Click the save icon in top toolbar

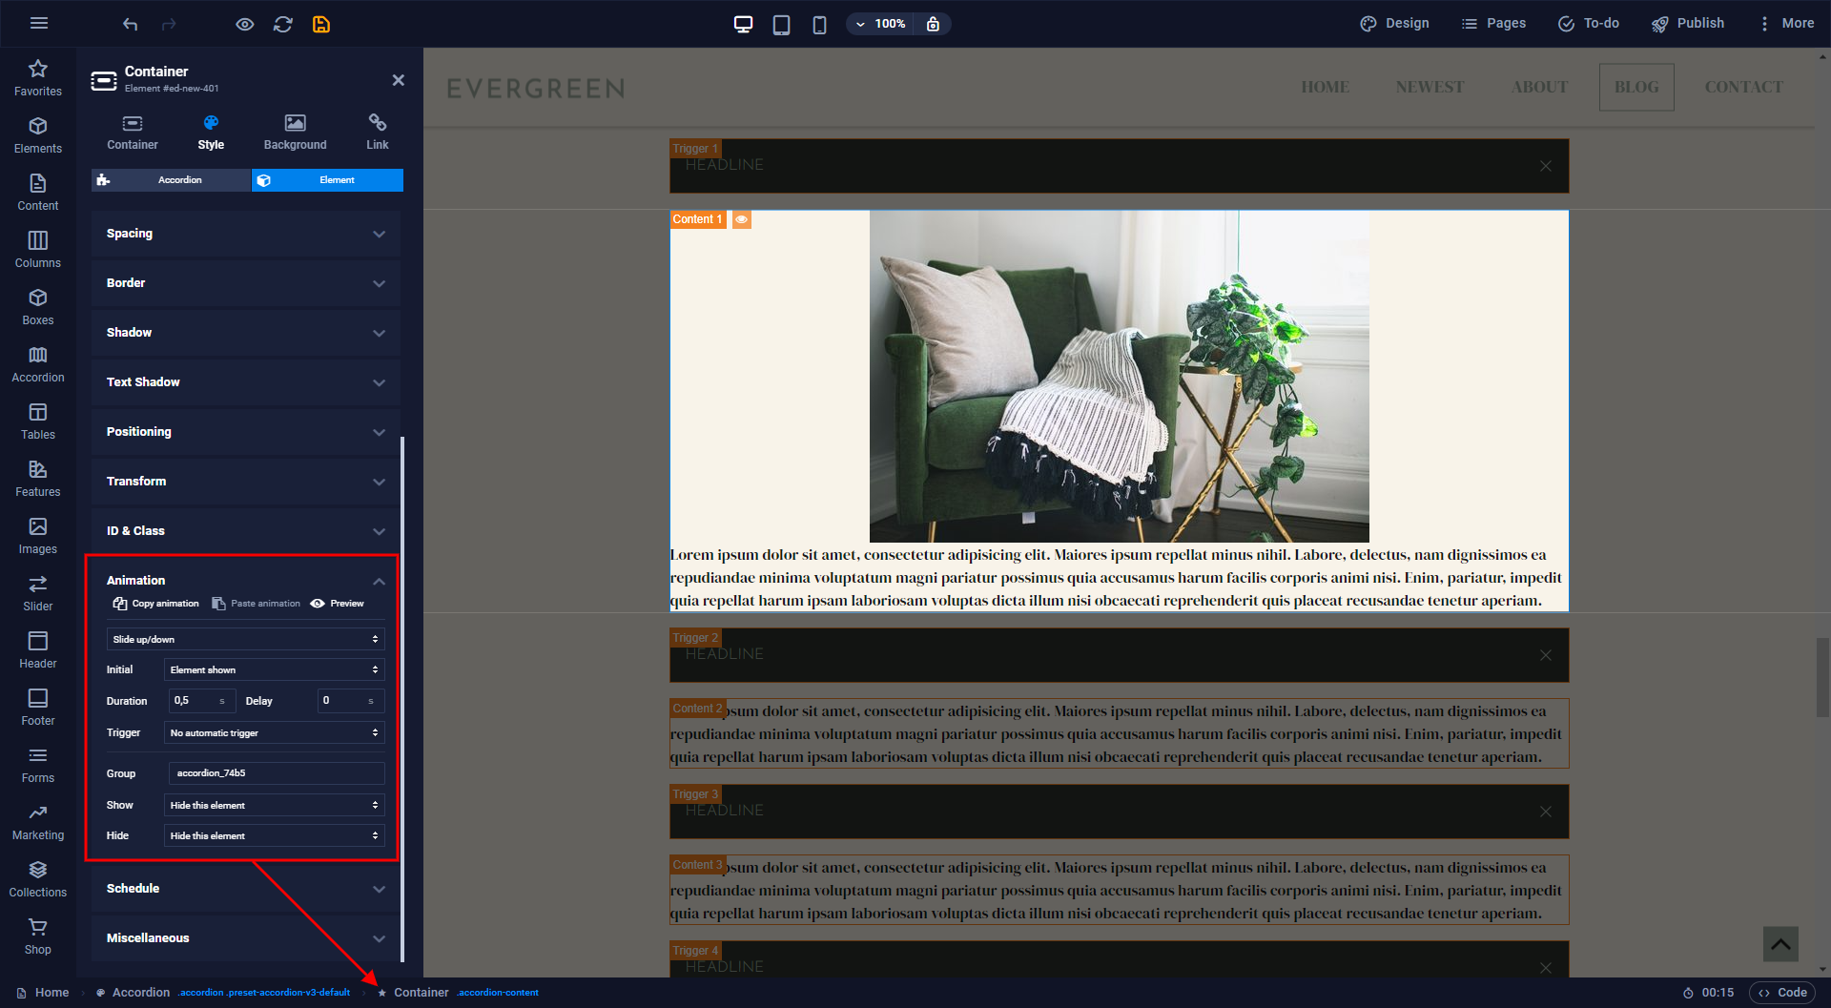click(321, 24)
